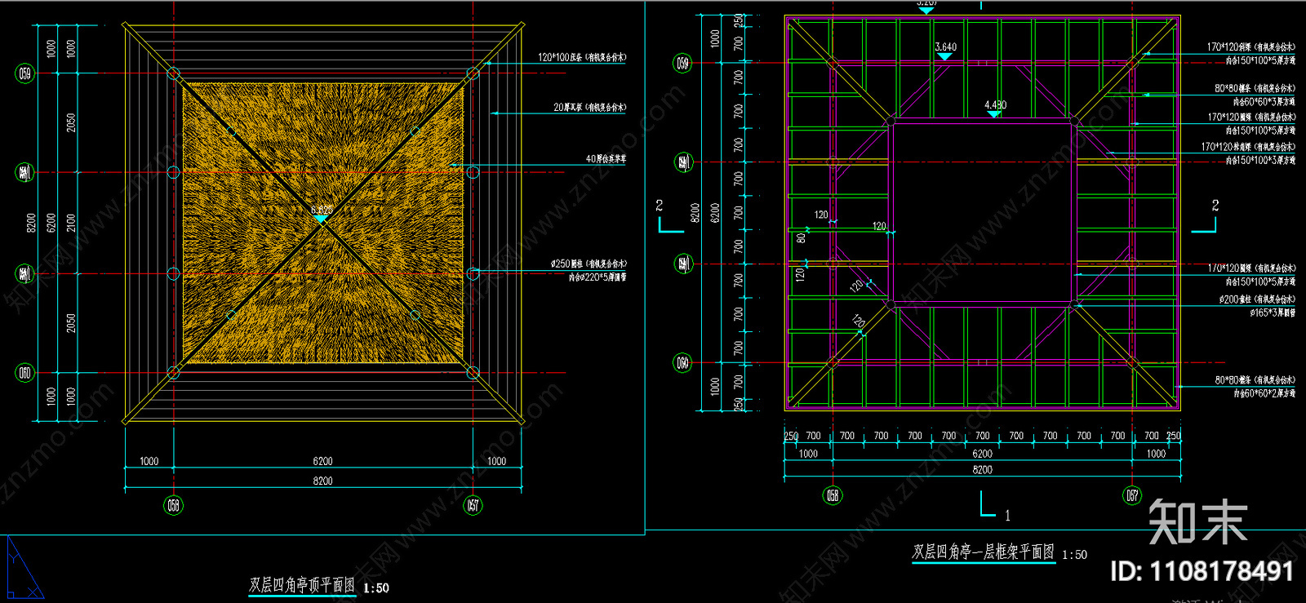Select the 6200 dimension below the roof plan
This screenshot has height=603, width=1306.
(x=322, y=461)
